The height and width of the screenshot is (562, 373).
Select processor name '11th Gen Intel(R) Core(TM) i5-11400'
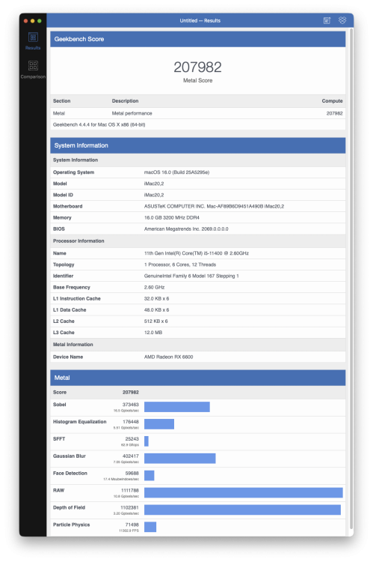(x=183, y=253)
